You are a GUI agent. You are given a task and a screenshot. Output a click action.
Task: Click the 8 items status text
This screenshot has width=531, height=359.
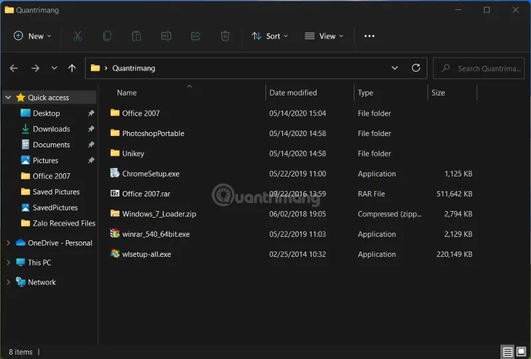(x=21, y=352)
